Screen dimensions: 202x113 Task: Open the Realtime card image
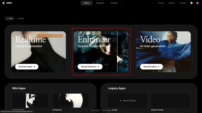pyautogui.click(x=38, y=52)
